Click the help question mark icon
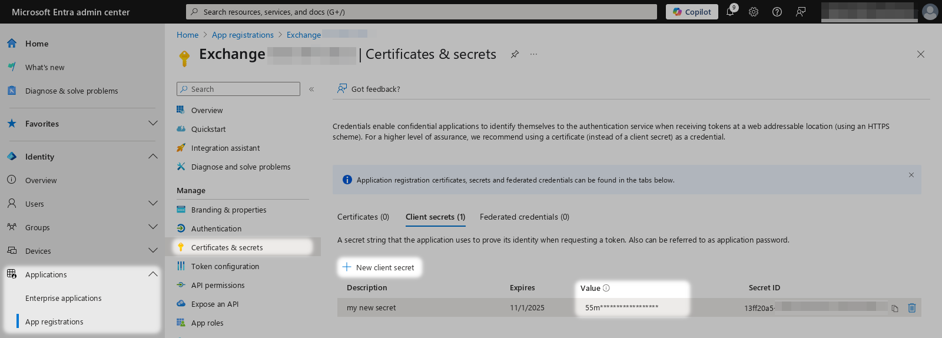 (777, 12)
